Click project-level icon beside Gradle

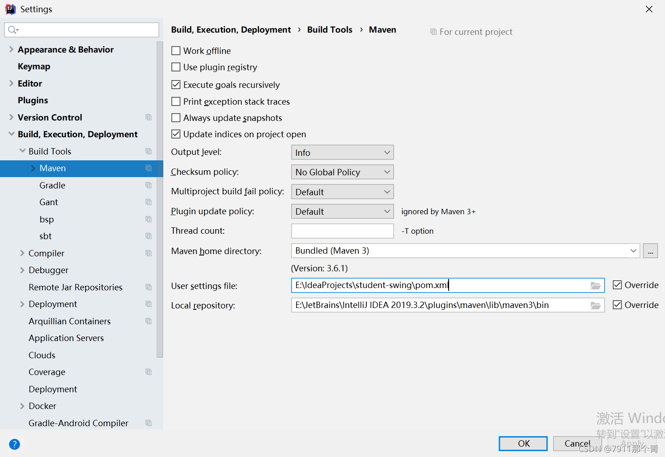point(148,185)
